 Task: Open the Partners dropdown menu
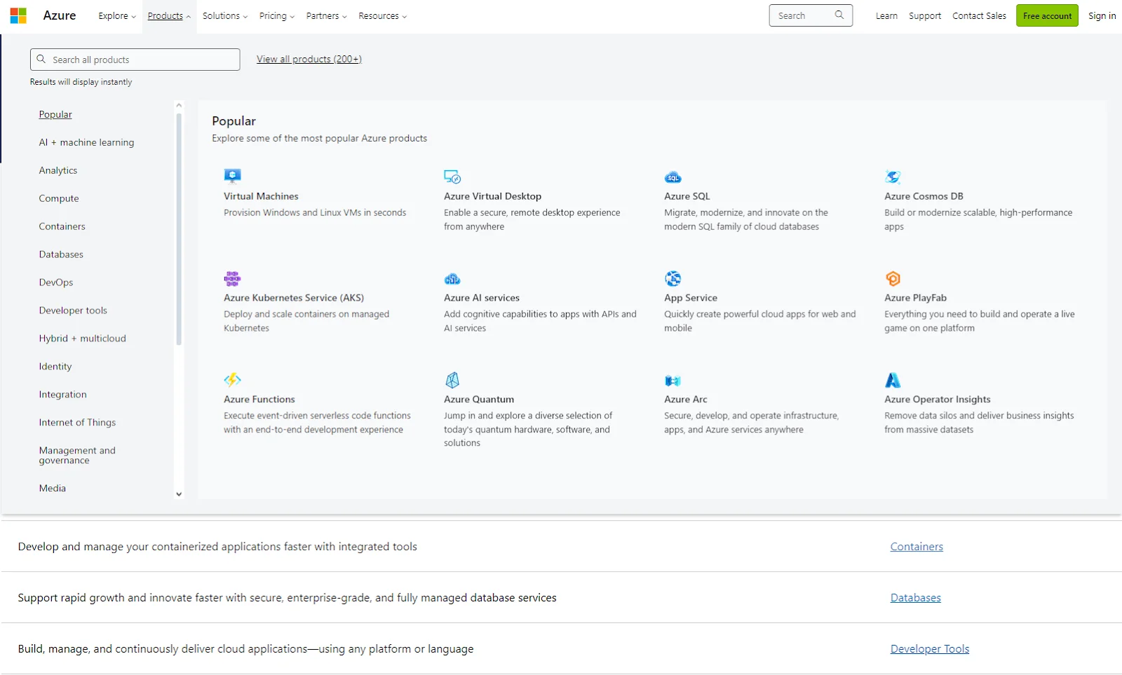click(326, 15)
